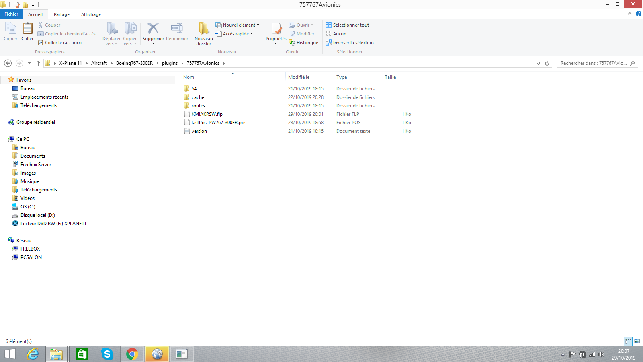Image resolution: width=643 pixels, height=362 pixels.
Task: Select the lastPos-PW767-300ER.pos file
Action: pyautogui.click(x=219, y=123)
